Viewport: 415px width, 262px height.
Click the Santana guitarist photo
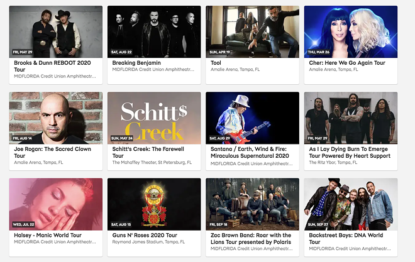coord(253,118)
